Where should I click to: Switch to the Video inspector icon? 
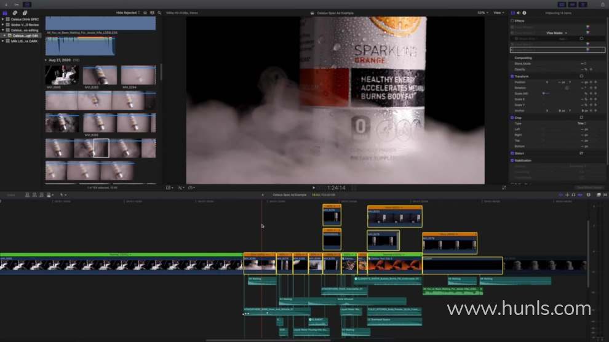[512, 13]
